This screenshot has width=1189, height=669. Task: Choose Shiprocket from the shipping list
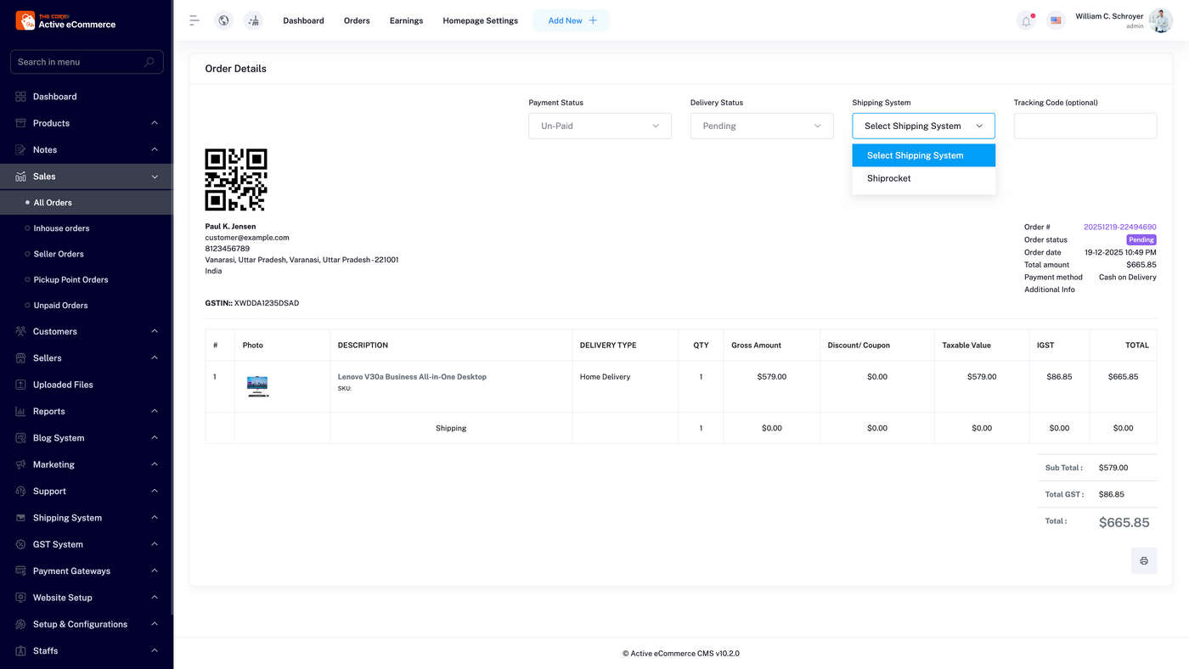point(924,178)
